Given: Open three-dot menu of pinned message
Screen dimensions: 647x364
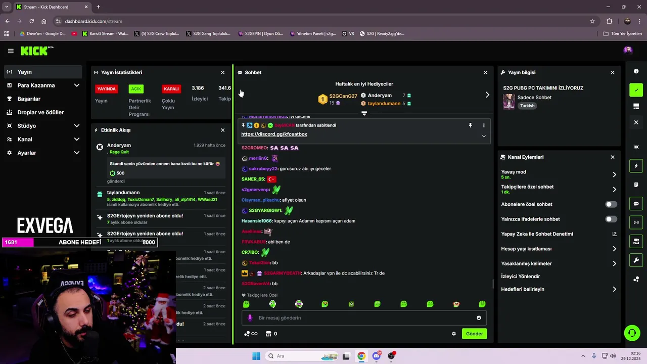Looking at the screenshot, I should (x=484, y=125).
